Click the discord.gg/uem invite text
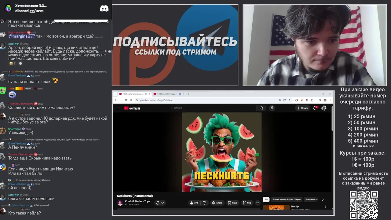391x220 pixels. [x=29, y=11]
